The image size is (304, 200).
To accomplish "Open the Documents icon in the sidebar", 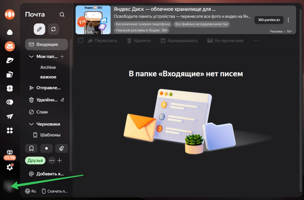I will (x=10, y=75).
